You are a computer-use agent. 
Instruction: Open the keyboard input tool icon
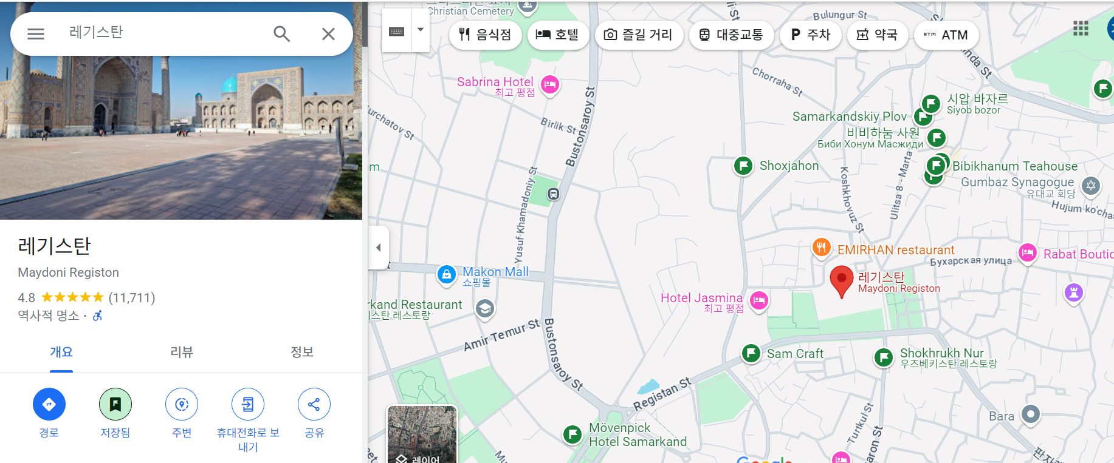397,31
